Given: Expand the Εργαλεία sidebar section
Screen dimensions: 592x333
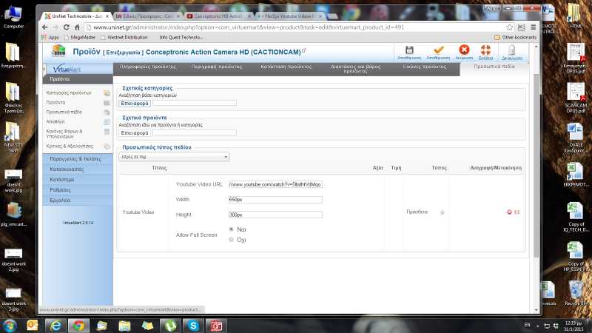Looking at the screenshot, I should tap(78, 200).
